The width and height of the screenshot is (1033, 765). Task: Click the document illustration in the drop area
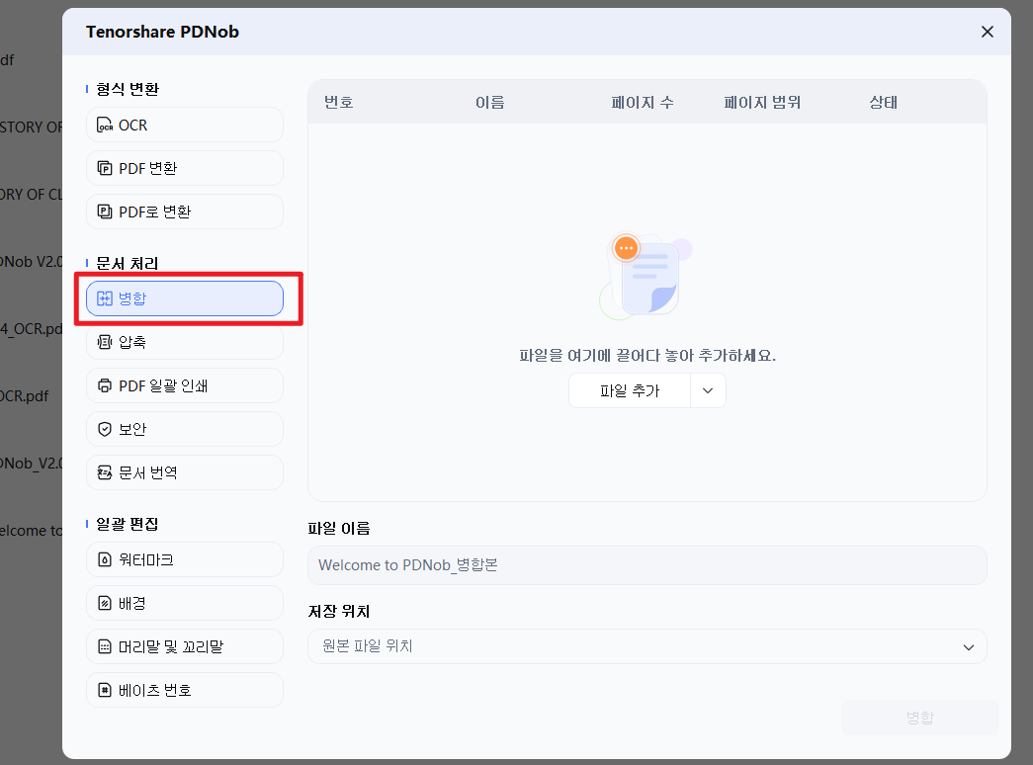click(646, 277)
